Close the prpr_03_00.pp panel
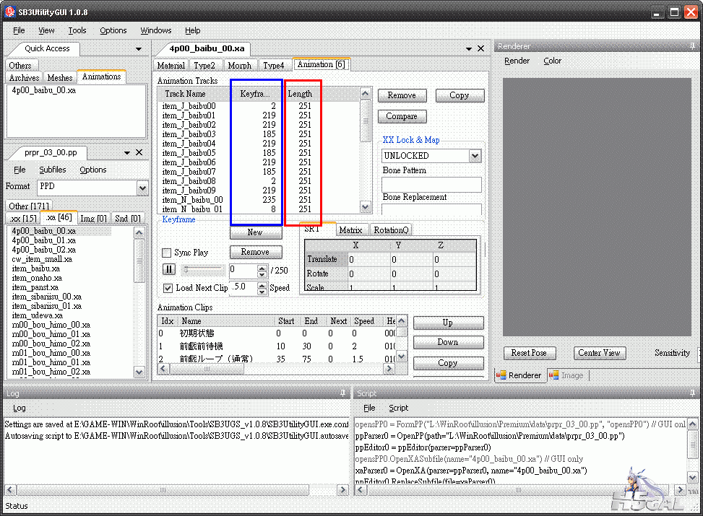The image size is (703, 516). pyautogui.click(x=140, y=152)
